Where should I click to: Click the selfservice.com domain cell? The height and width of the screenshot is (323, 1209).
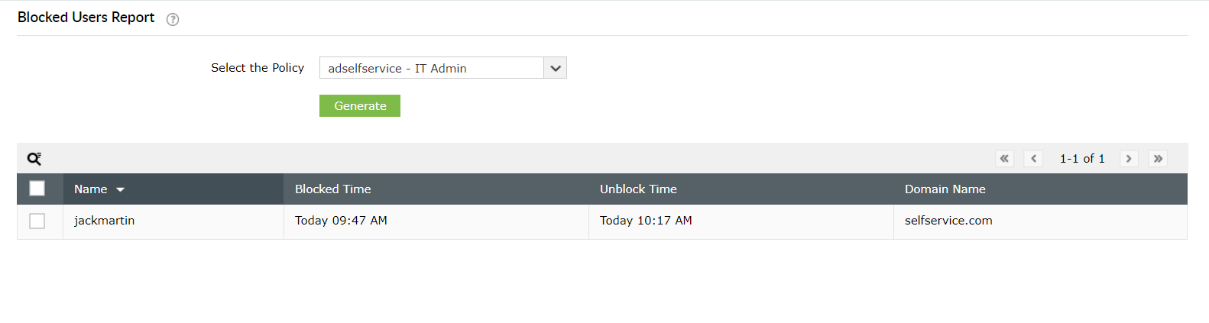point(948,221)
